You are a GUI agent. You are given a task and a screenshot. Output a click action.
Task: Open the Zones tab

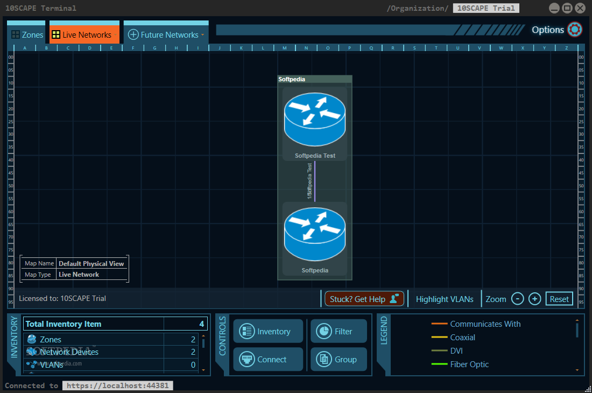click(26, 32)
